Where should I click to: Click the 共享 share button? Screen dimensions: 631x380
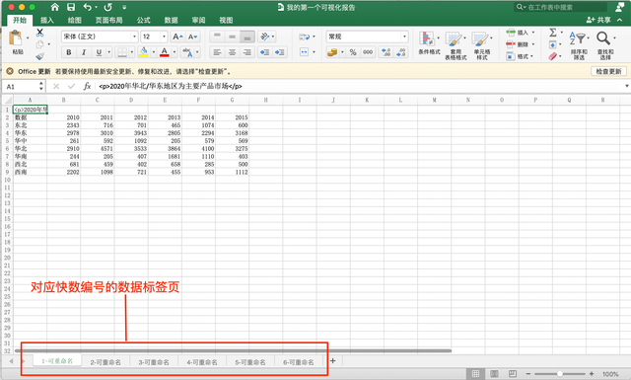598,20
